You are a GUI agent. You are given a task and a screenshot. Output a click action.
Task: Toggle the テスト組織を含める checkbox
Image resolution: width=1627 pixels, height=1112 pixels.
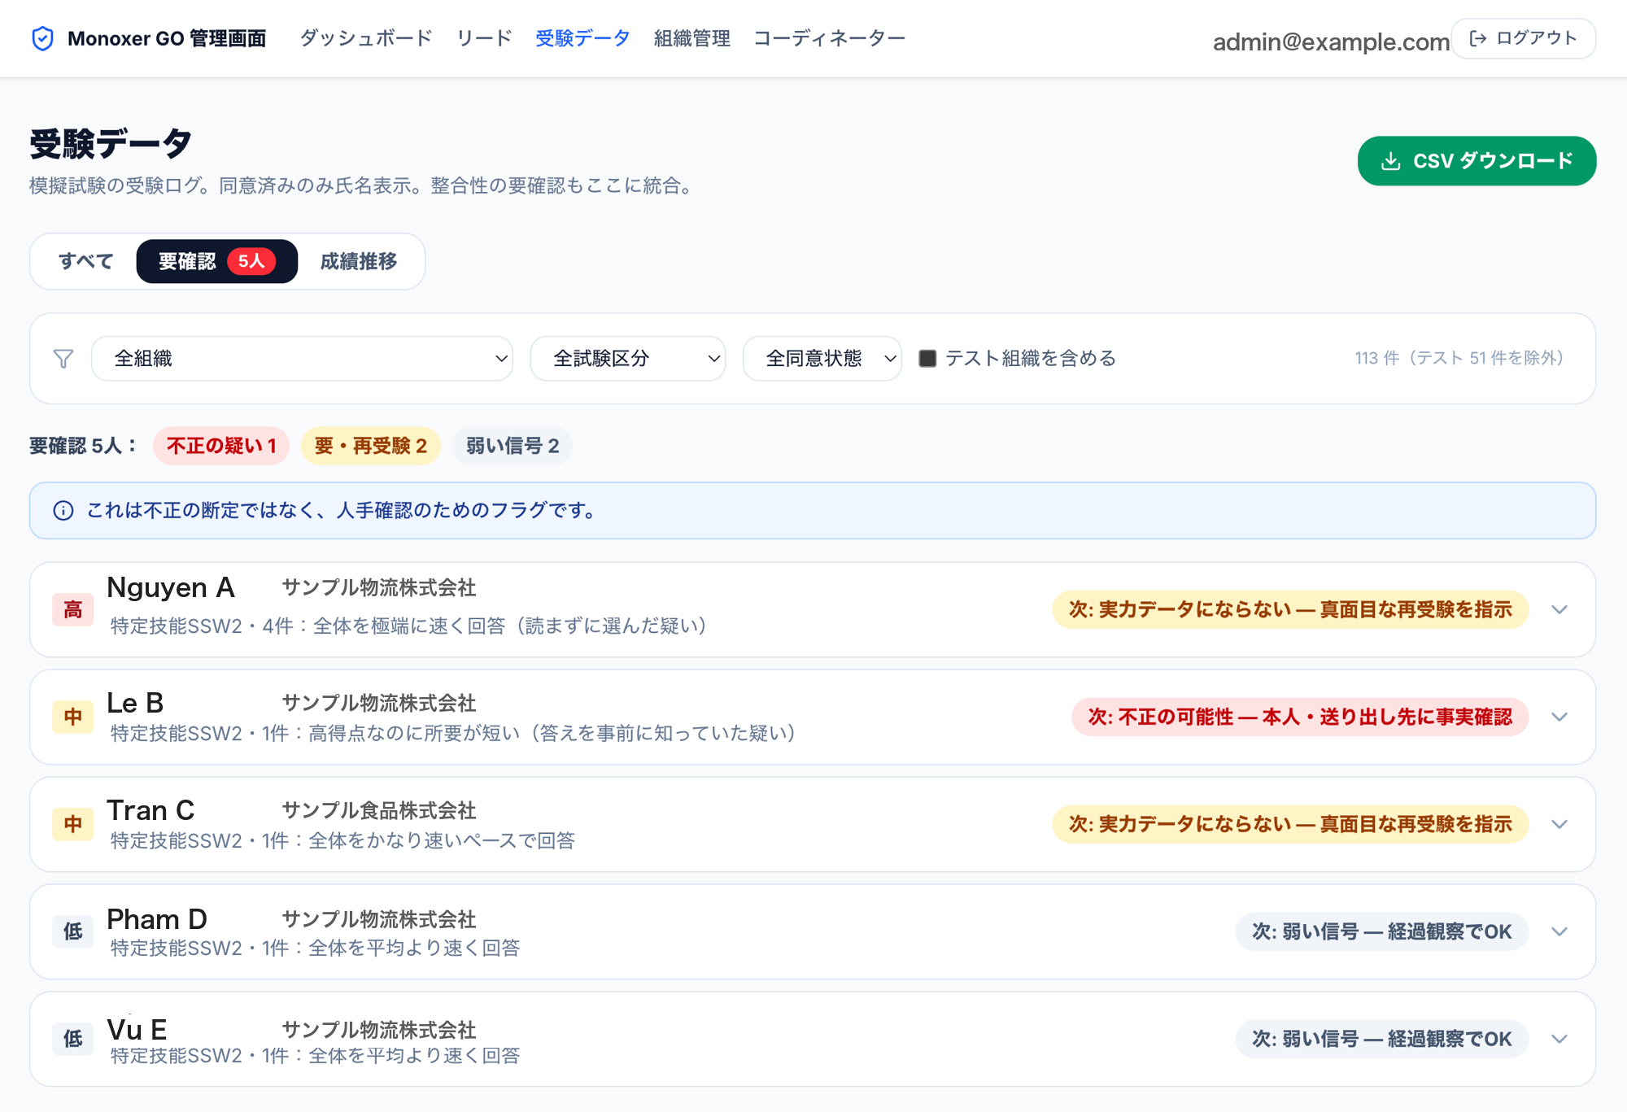click(x=927, y=359)
